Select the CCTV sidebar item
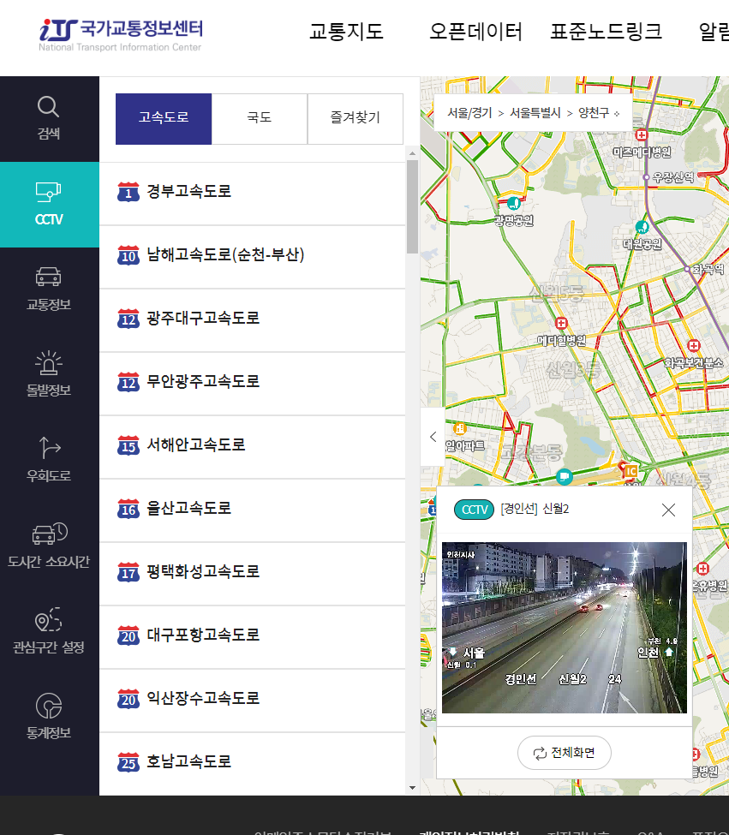The height and width of the screenshot is (835, 729). point(49,205)
